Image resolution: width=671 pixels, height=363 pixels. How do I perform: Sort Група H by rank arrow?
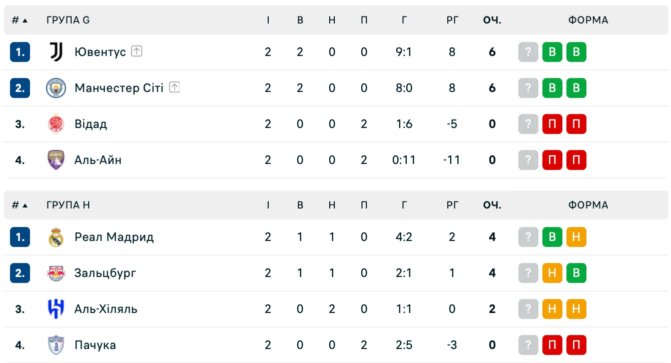[x=25, y=205]
